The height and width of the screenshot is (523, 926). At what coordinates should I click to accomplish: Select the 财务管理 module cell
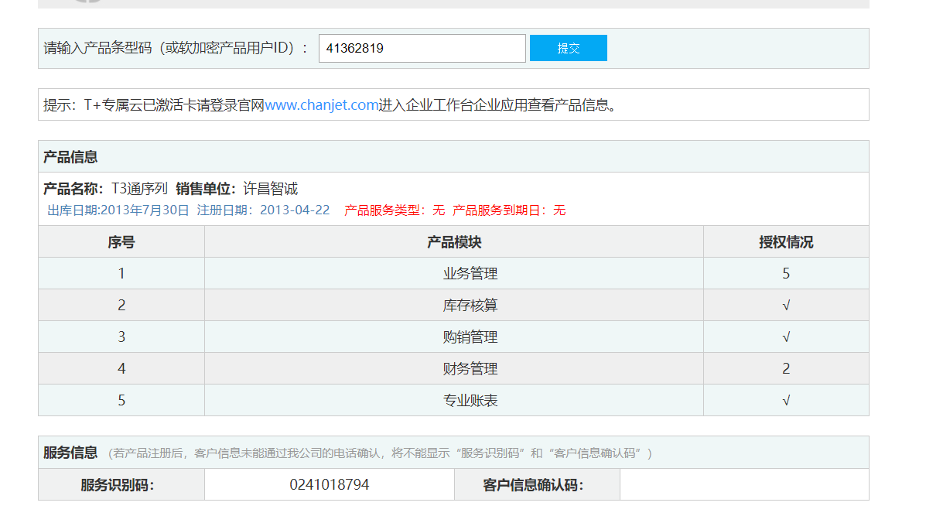(x=454, y=369)
